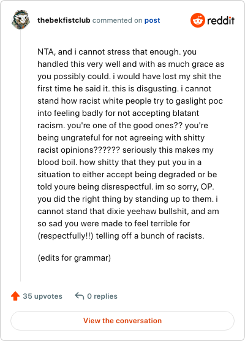245x341 pixels.
Task: Click the vertical comment thread line
Action: coord(20,156)
